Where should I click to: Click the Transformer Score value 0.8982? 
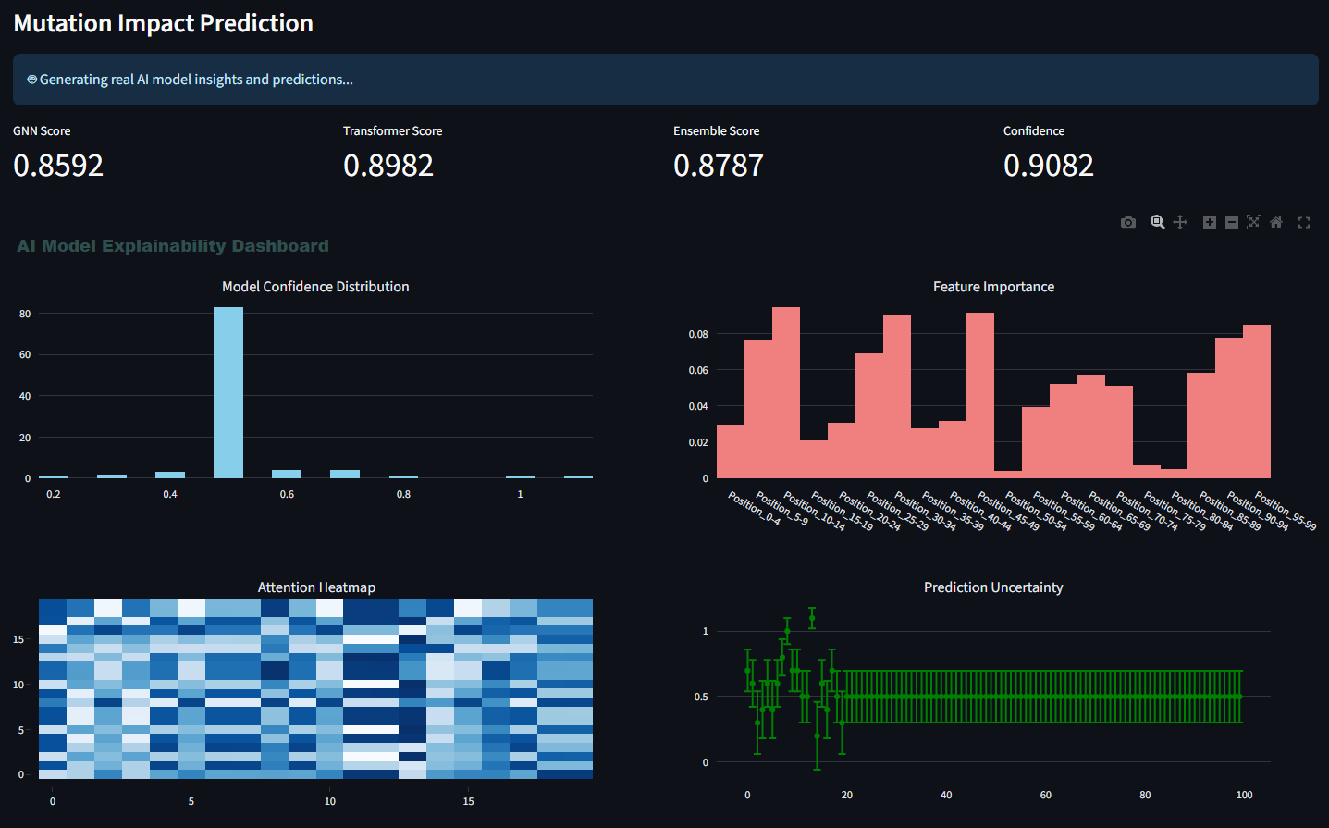(388, 165)
